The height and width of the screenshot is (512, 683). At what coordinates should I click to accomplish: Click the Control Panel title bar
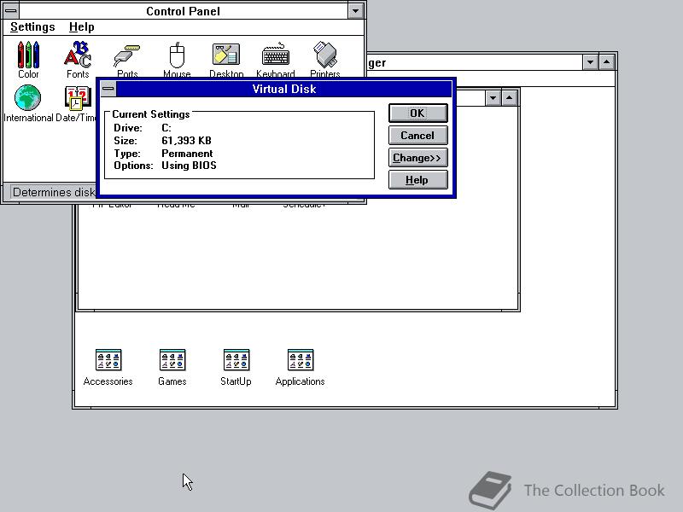(183, 11)
